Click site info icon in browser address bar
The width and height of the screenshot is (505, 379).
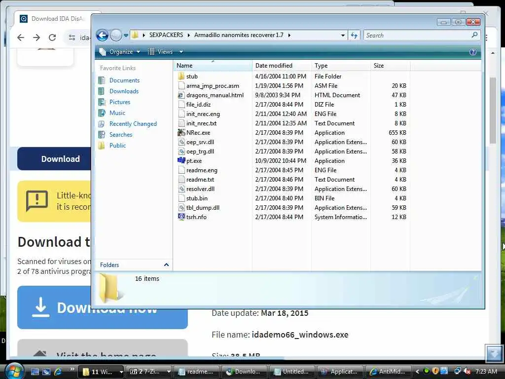coord(72,38)
